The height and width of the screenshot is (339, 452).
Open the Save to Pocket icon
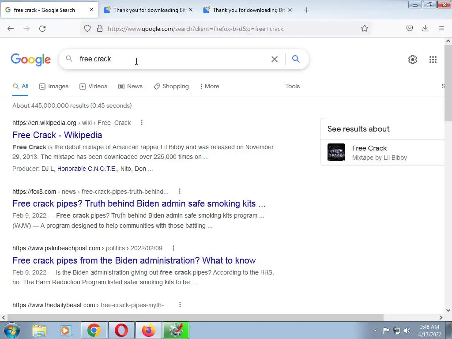(409, 28)
